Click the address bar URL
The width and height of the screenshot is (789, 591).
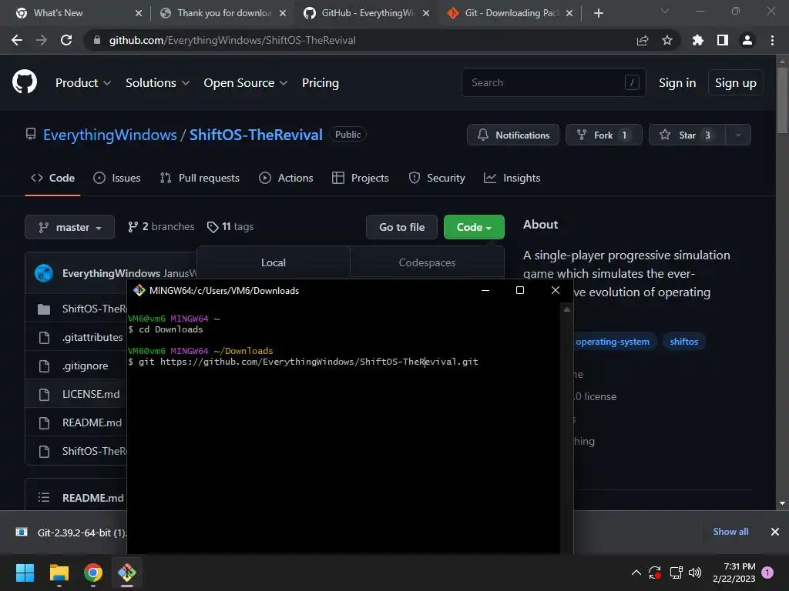[232, 40]
